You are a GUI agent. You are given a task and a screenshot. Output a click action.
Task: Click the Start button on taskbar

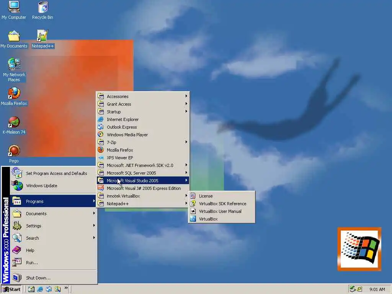click(11, 289)
